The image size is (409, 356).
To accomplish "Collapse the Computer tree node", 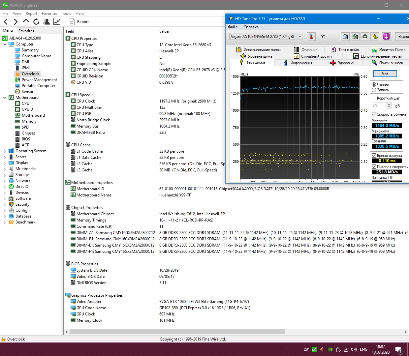I will point(5,44).
